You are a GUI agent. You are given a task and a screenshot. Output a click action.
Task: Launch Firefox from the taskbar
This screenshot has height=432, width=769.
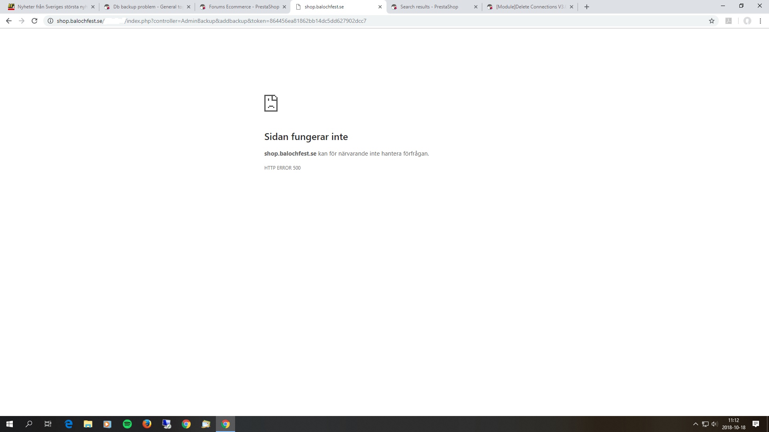[x=147, y=424]
